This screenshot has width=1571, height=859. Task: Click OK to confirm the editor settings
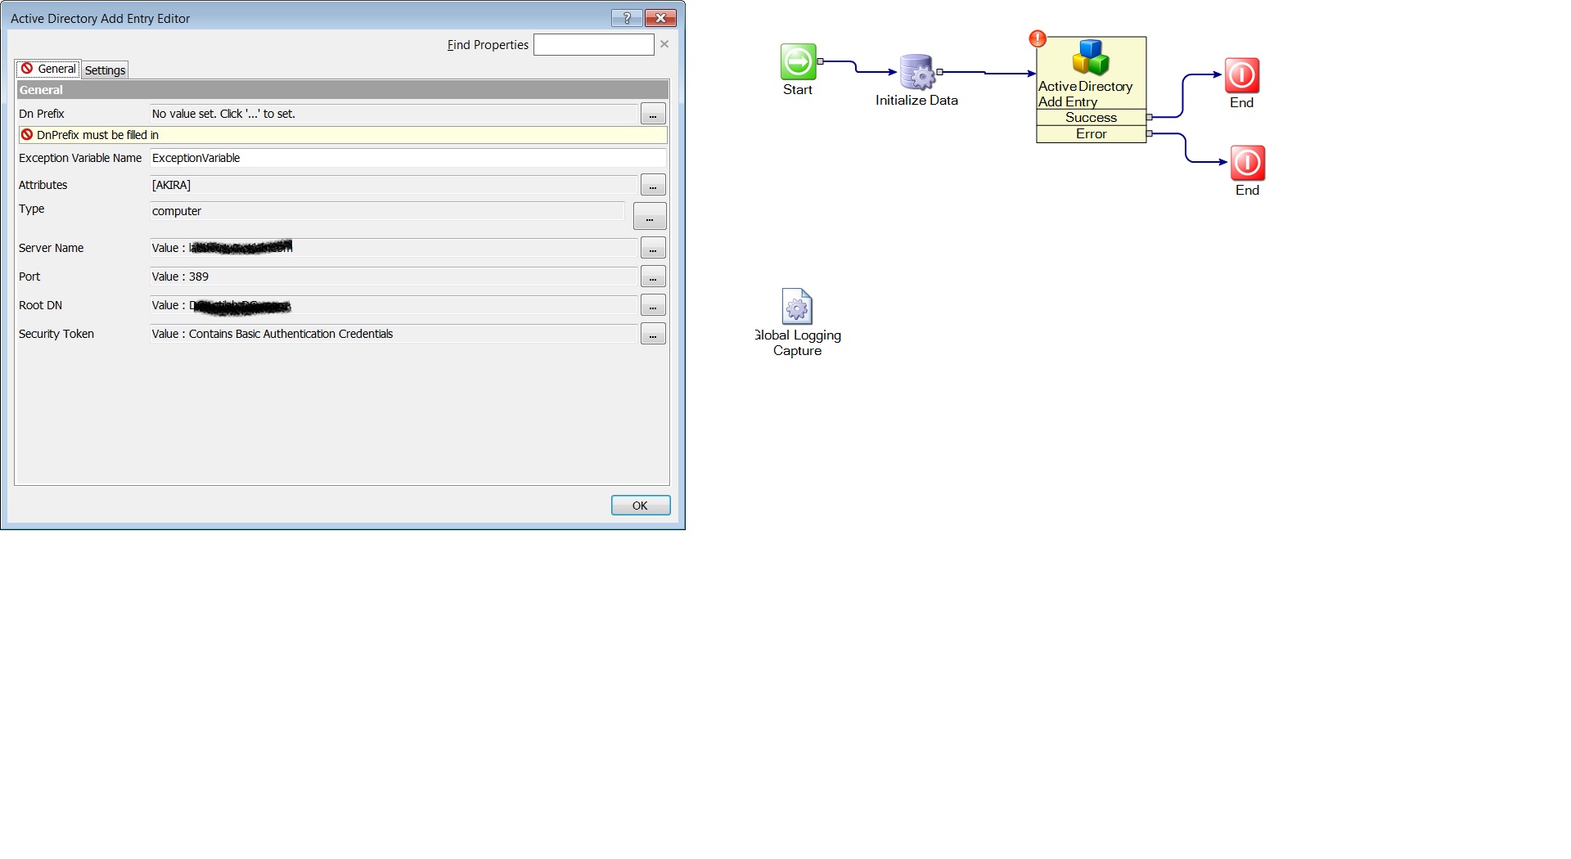point(640,505)
